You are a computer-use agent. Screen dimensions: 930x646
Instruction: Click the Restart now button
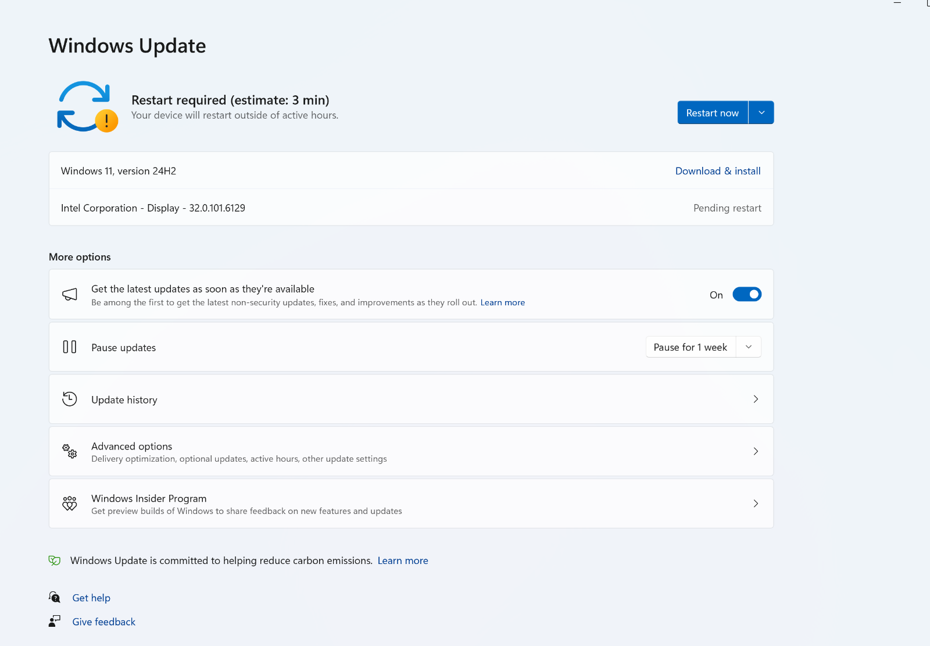click(713, 113)
